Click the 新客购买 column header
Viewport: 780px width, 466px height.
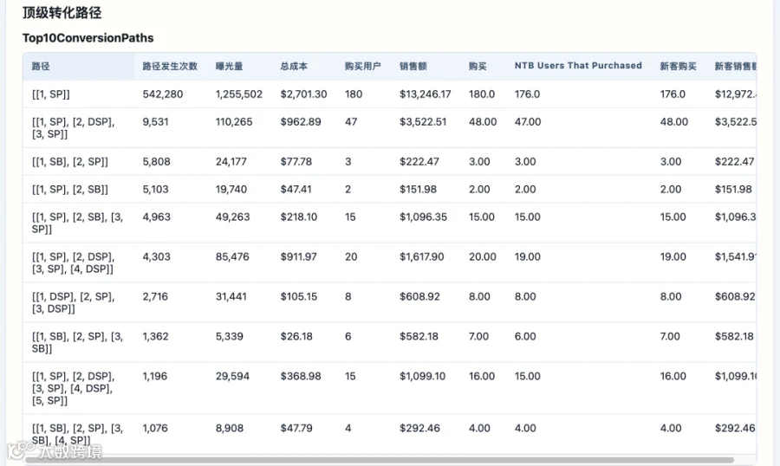pos(678,66)
